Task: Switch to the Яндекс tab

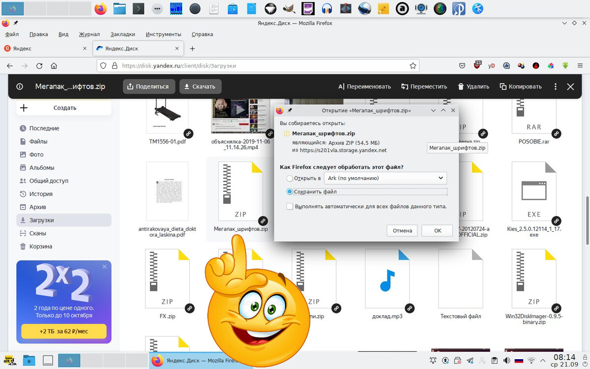Action: tap(45, 49)
